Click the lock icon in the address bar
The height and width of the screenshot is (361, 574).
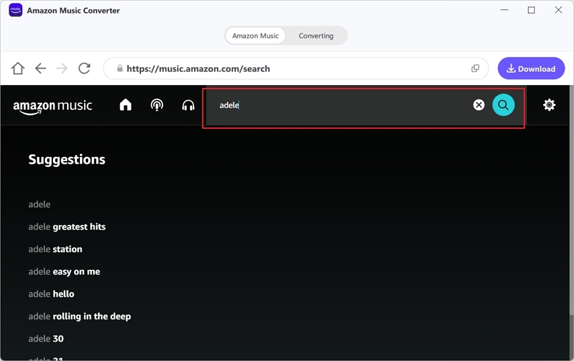pos(119,68)
